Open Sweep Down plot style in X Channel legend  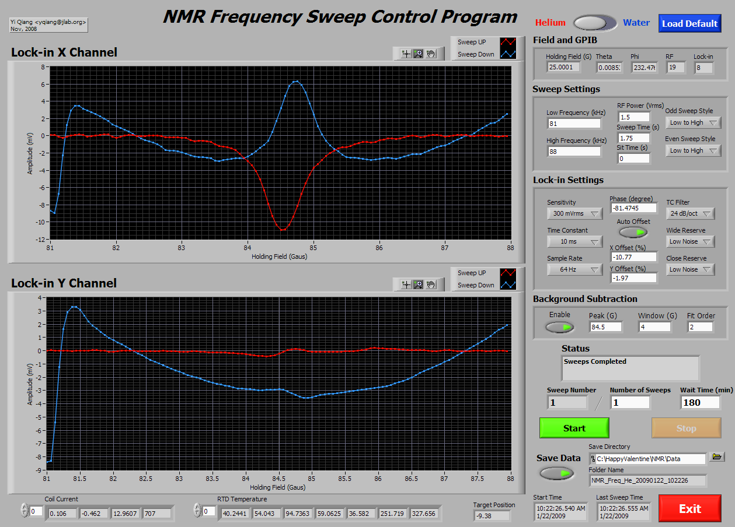[x=508, y=54]
